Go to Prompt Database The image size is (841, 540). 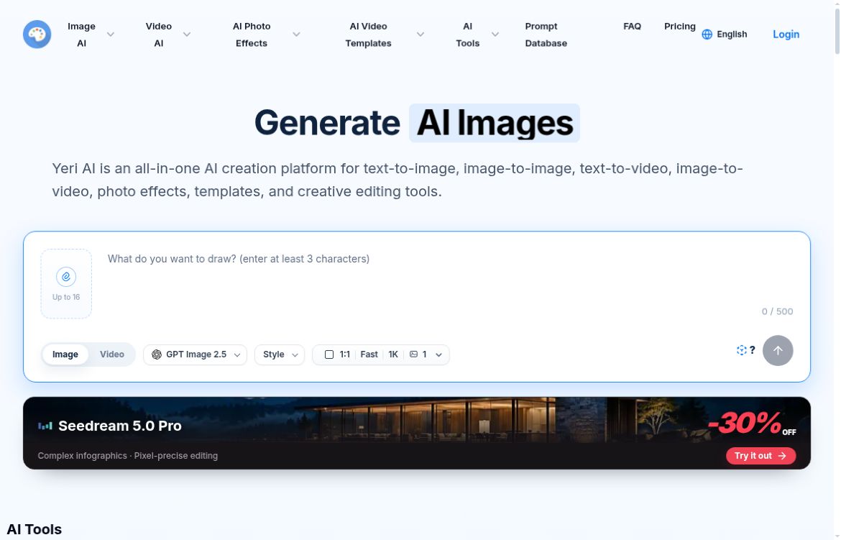(x=546, y=35)
